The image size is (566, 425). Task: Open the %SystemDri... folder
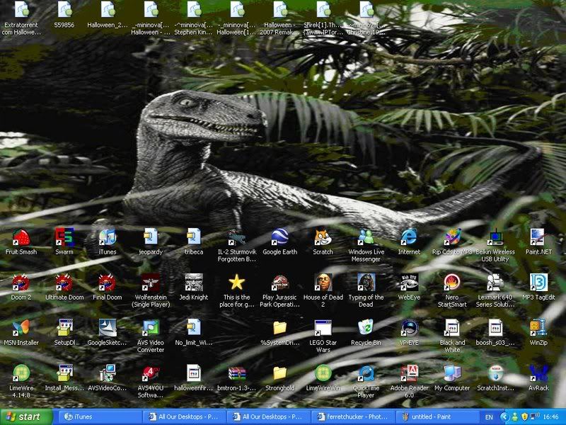click(279, 328)
